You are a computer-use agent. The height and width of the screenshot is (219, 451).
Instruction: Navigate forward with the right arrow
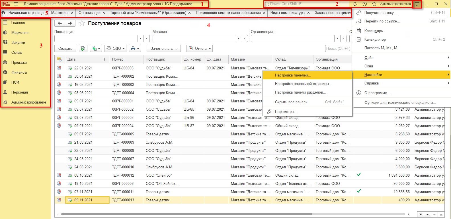pyautogui.click(x=70, y=23)
